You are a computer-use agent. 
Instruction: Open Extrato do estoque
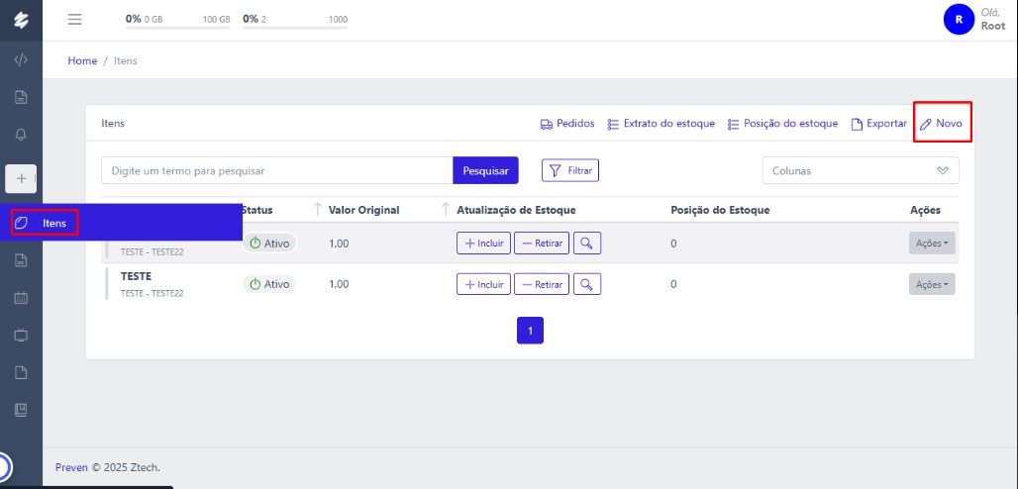point(661,124)
